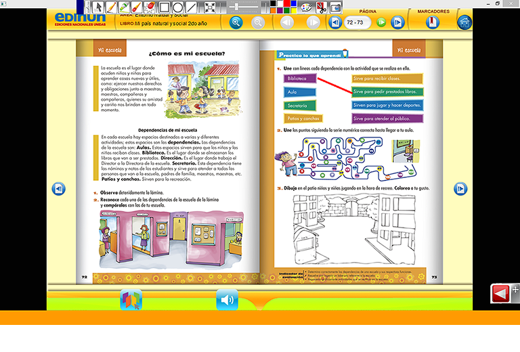Return to home with the house icon

click(464, 22)
